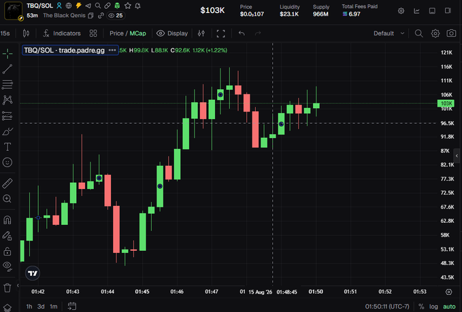
Task: Toggle the right side panel layout icon
Action: point(448,11)
